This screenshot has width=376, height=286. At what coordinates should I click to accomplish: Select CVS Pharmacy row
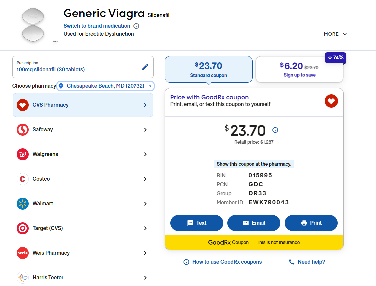coord(83,105)
